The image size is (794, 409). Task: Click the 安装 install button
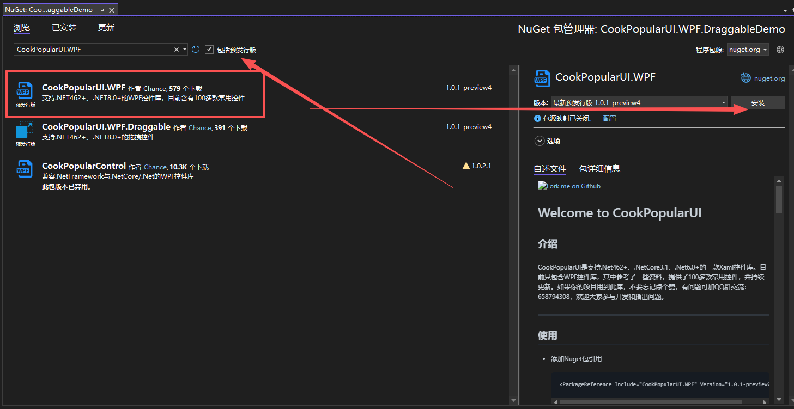758,102
